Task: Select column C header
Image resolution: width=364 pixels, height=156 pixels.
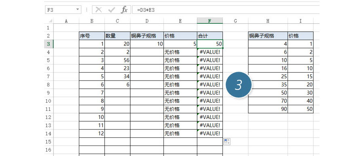Action: [x=117, y=21]
